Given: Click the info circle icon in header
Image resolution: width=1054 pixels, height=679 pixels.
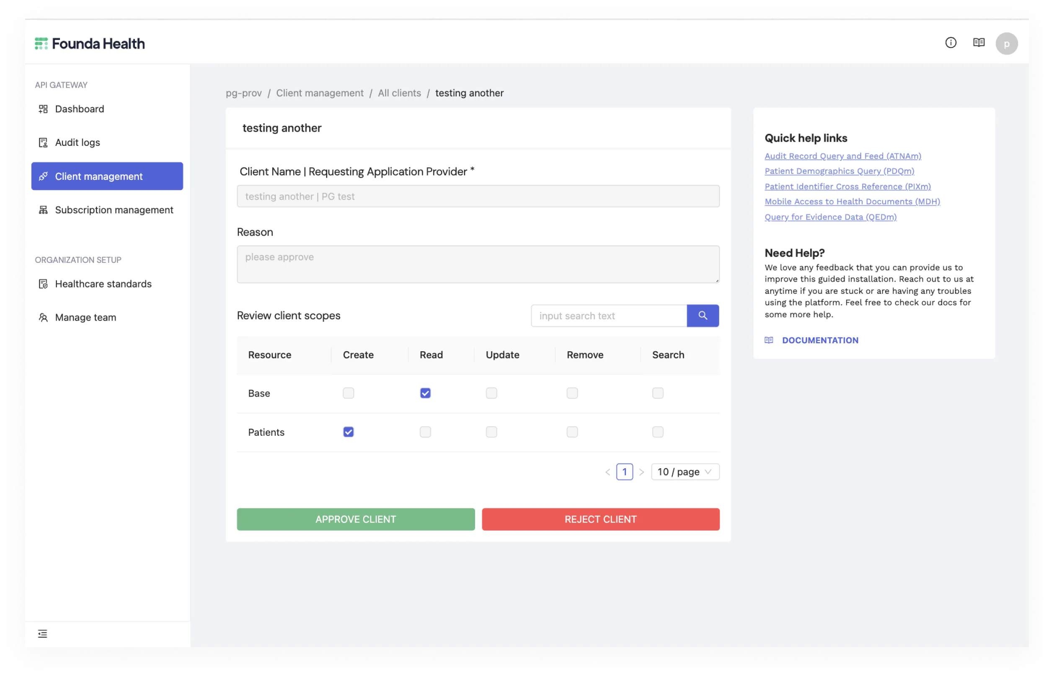Looking at the screenshot, I should (x=951, y=43).
